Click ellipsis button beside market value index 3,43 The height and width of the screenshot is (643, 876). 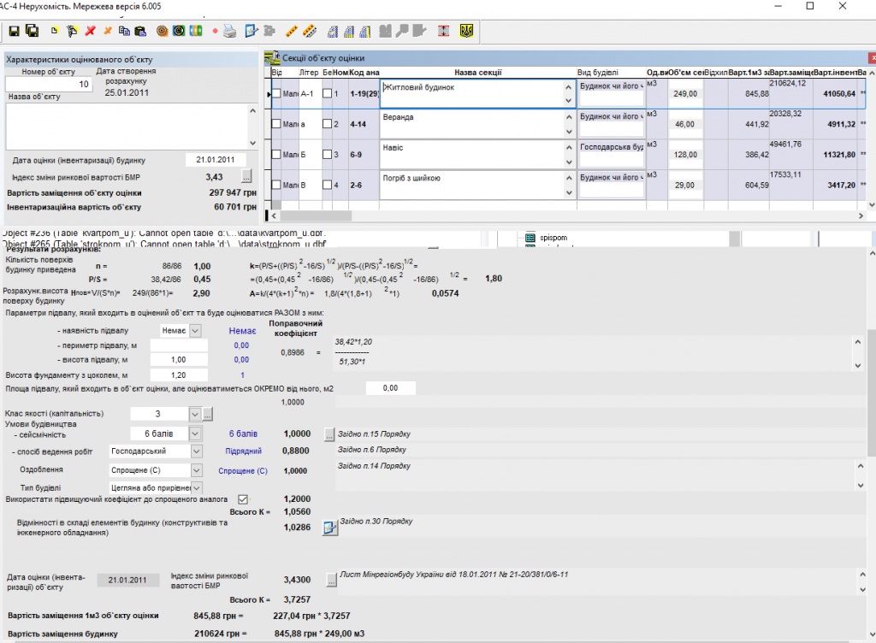pos(246,177)
